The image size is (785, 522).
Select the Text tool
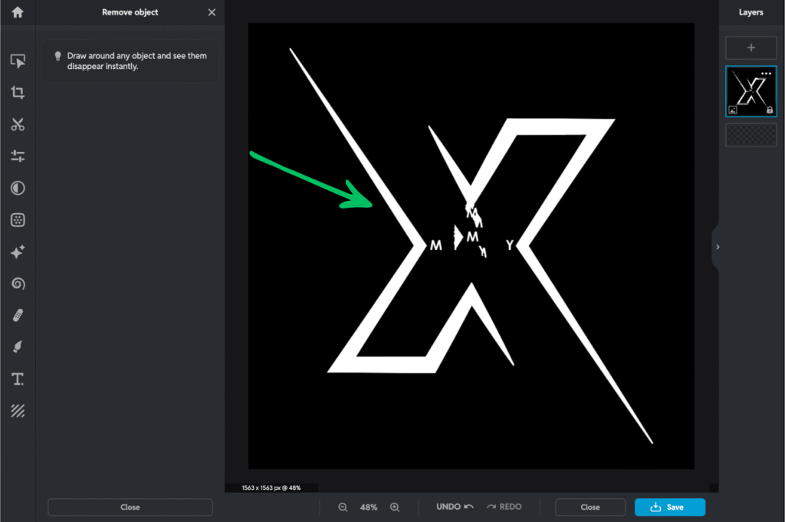click(x=18, y=379)
